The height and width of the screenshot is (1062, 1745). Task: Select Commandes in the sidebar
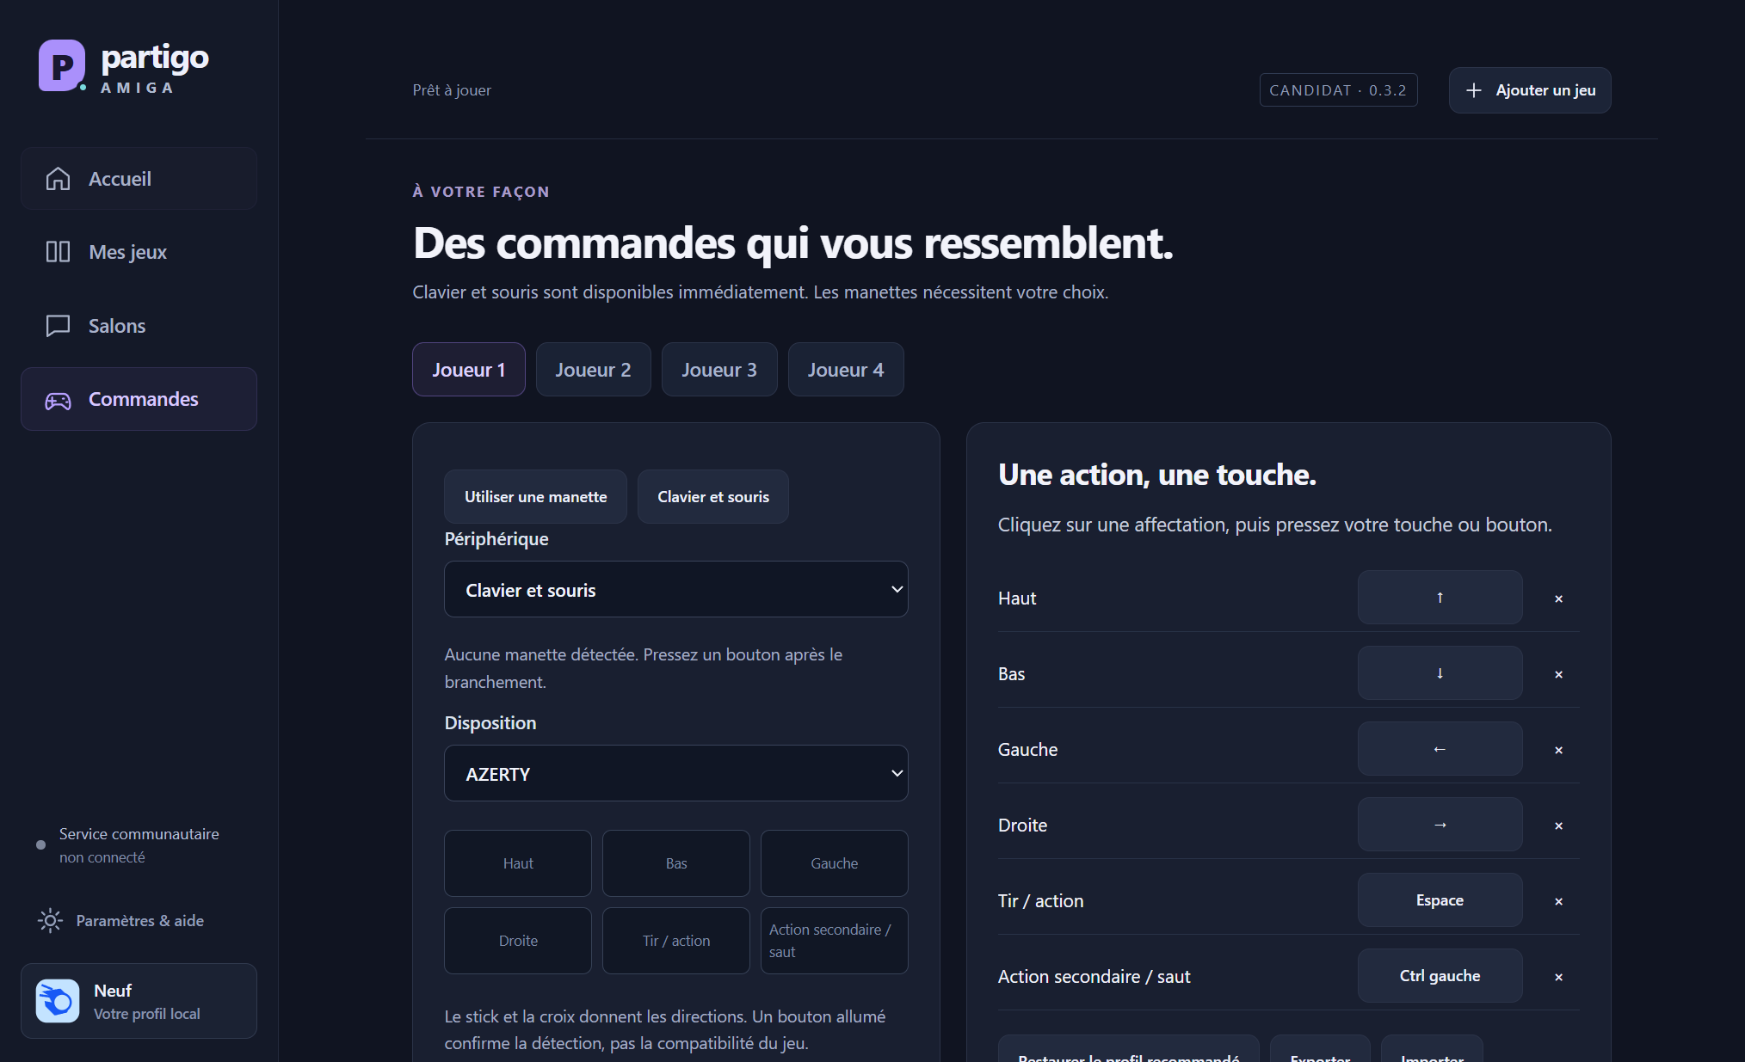tap(139, 400)
